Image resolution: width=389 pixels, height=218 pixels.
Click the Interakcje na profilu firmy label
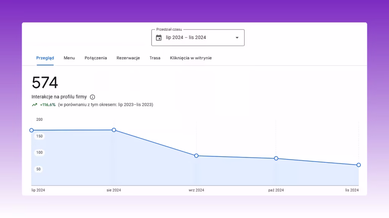59,97
